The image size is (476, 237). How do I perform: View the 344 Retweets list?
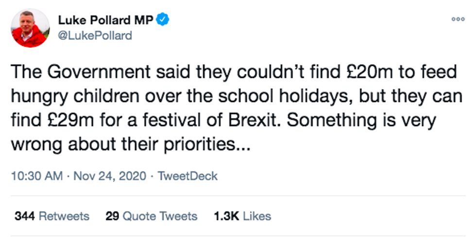[52, 216]
